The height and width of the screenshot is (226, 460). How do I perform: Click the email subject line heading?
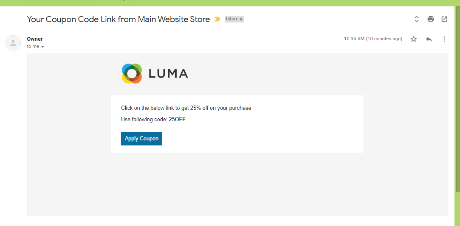[119, 20]
